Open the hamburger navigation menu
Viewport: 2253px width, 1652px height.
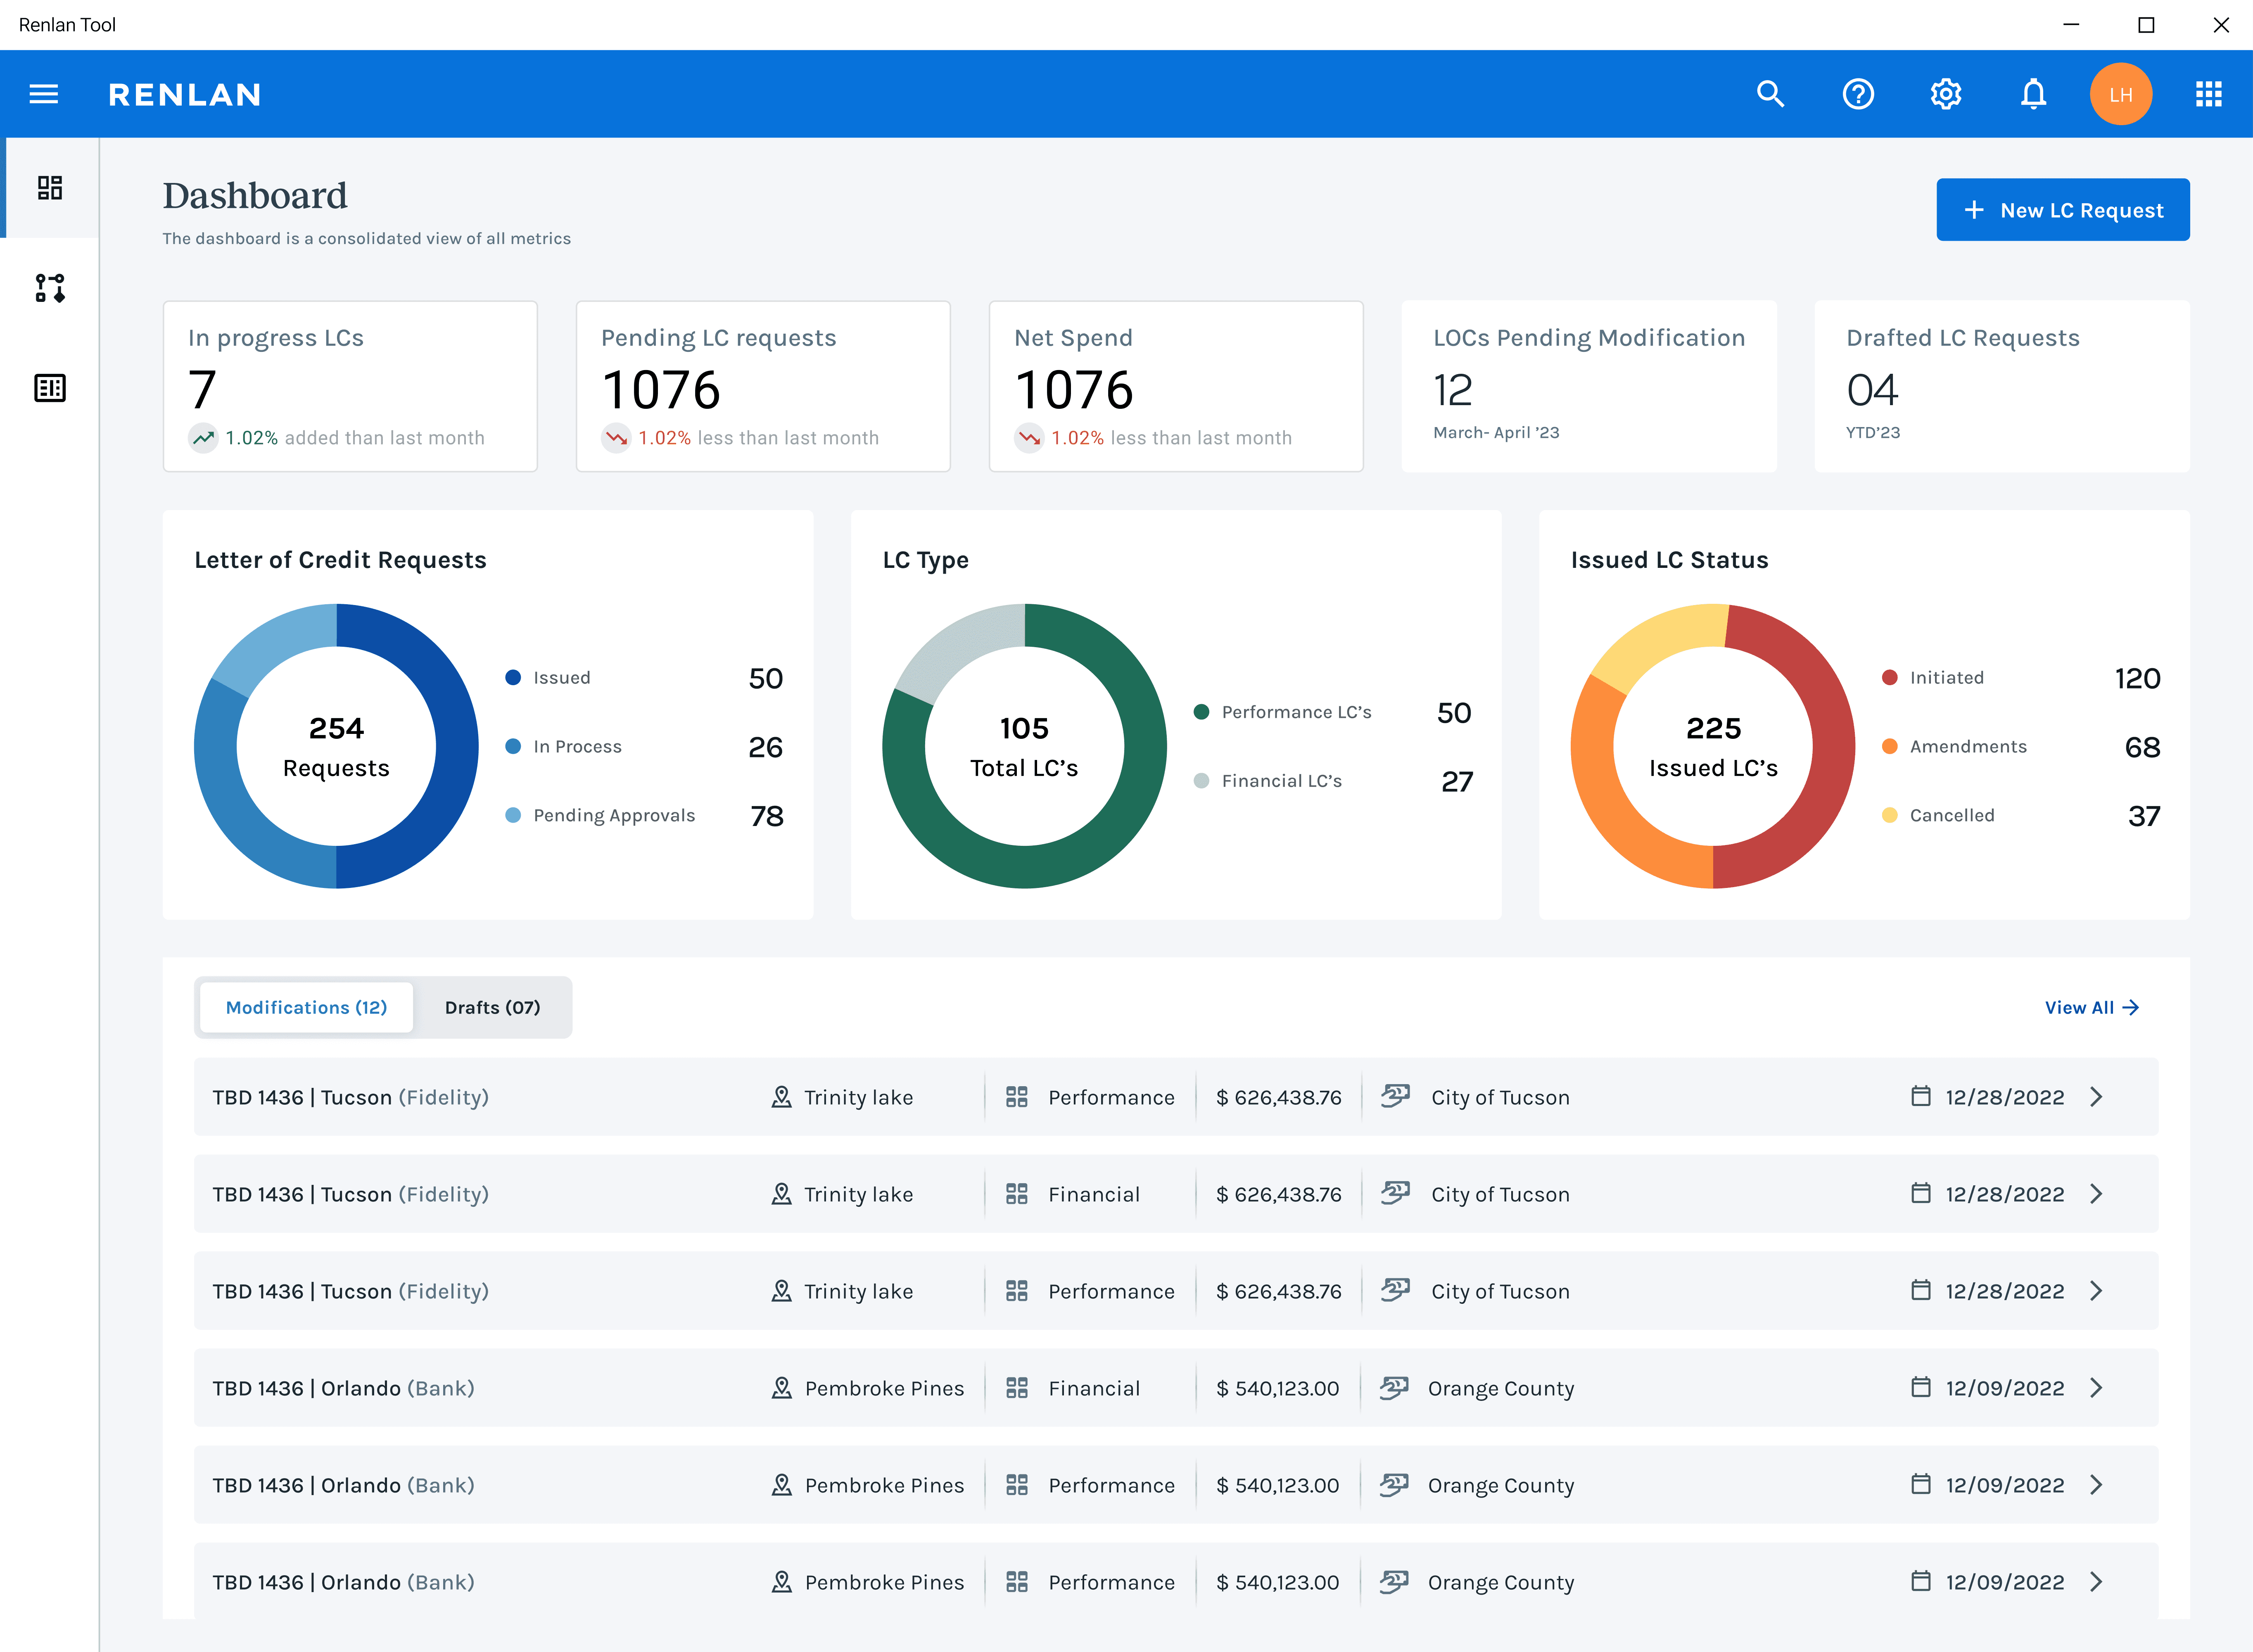pyautogui.click(x=44, y=94)
